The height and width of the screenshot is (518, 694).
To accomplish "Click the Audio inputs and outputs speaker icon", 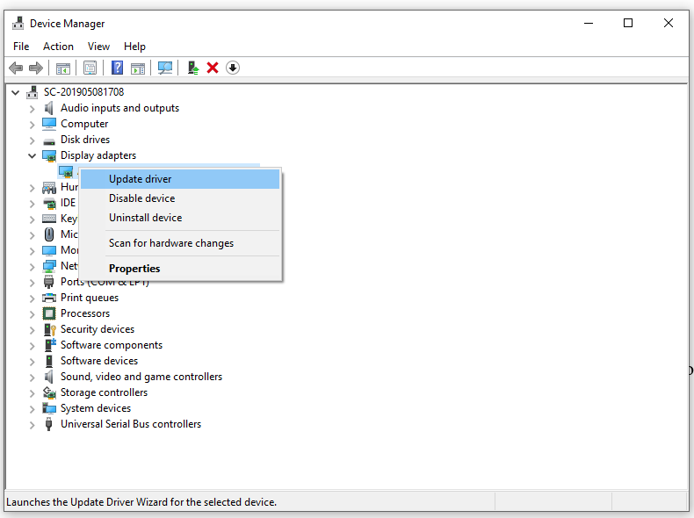I will tap(48, 108).
